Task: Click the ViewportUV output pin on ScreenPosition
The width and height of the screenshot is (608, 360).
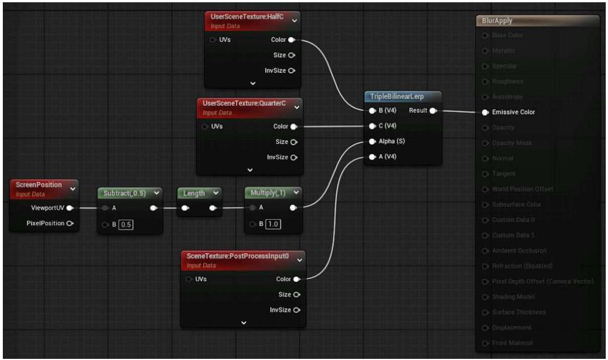Action: [x=69, y=208]
